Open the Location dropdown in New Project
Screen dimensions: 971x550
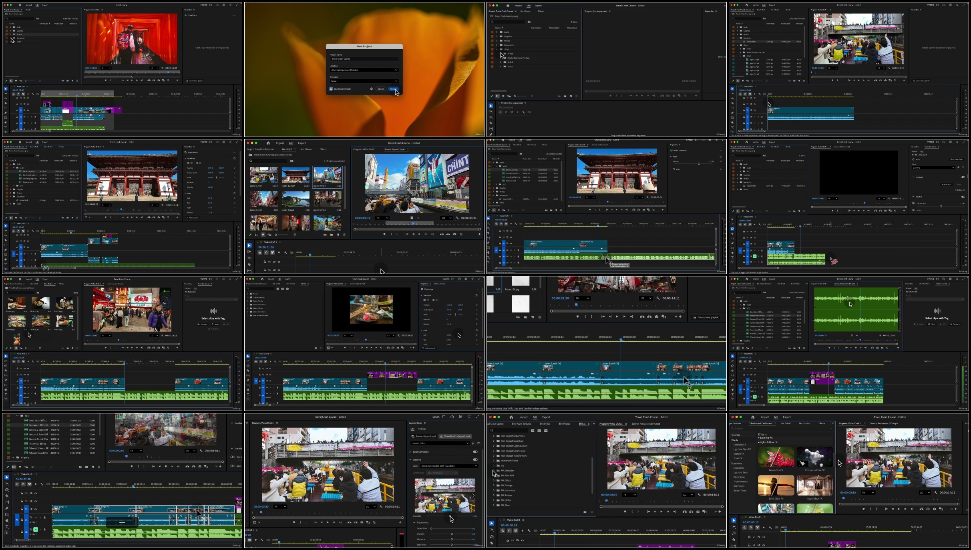tap(364, 70)
